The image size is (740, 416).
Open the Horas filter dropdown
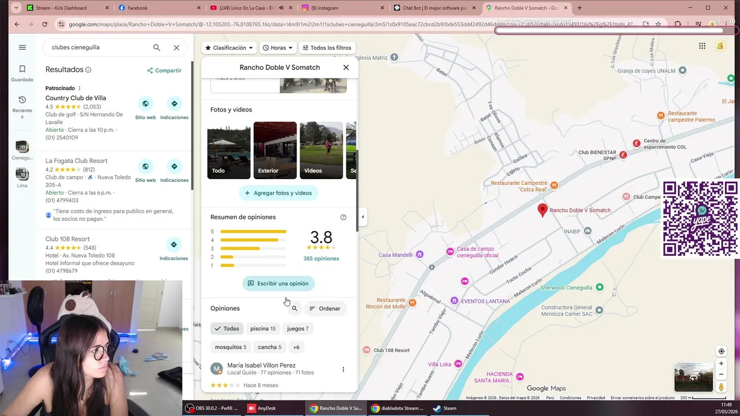[x=277, y=48]
